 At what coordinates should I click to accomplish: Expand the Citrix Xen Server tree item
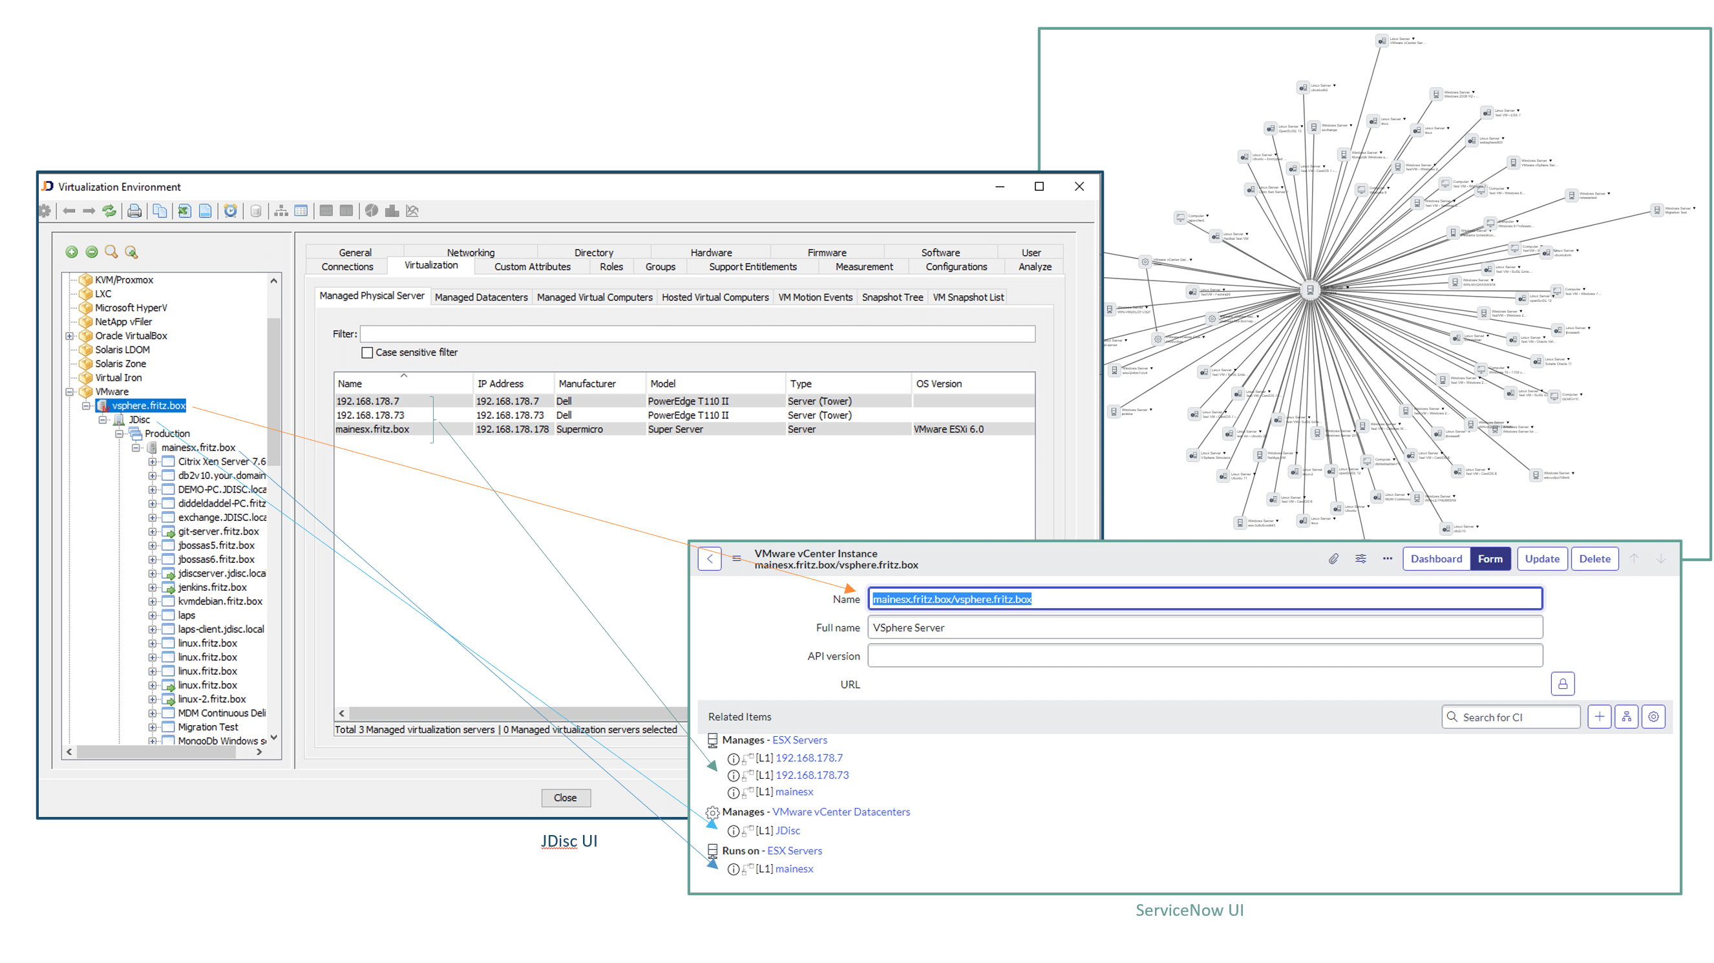pyautogui.click(x=152, y=461)
